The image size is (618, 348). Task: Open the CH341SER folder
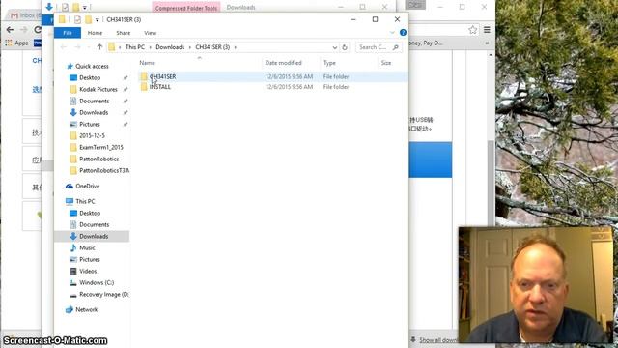tap(162, 76)
